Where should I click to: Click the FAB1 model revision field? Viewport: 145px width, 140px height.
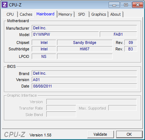[x=118, y=34]
